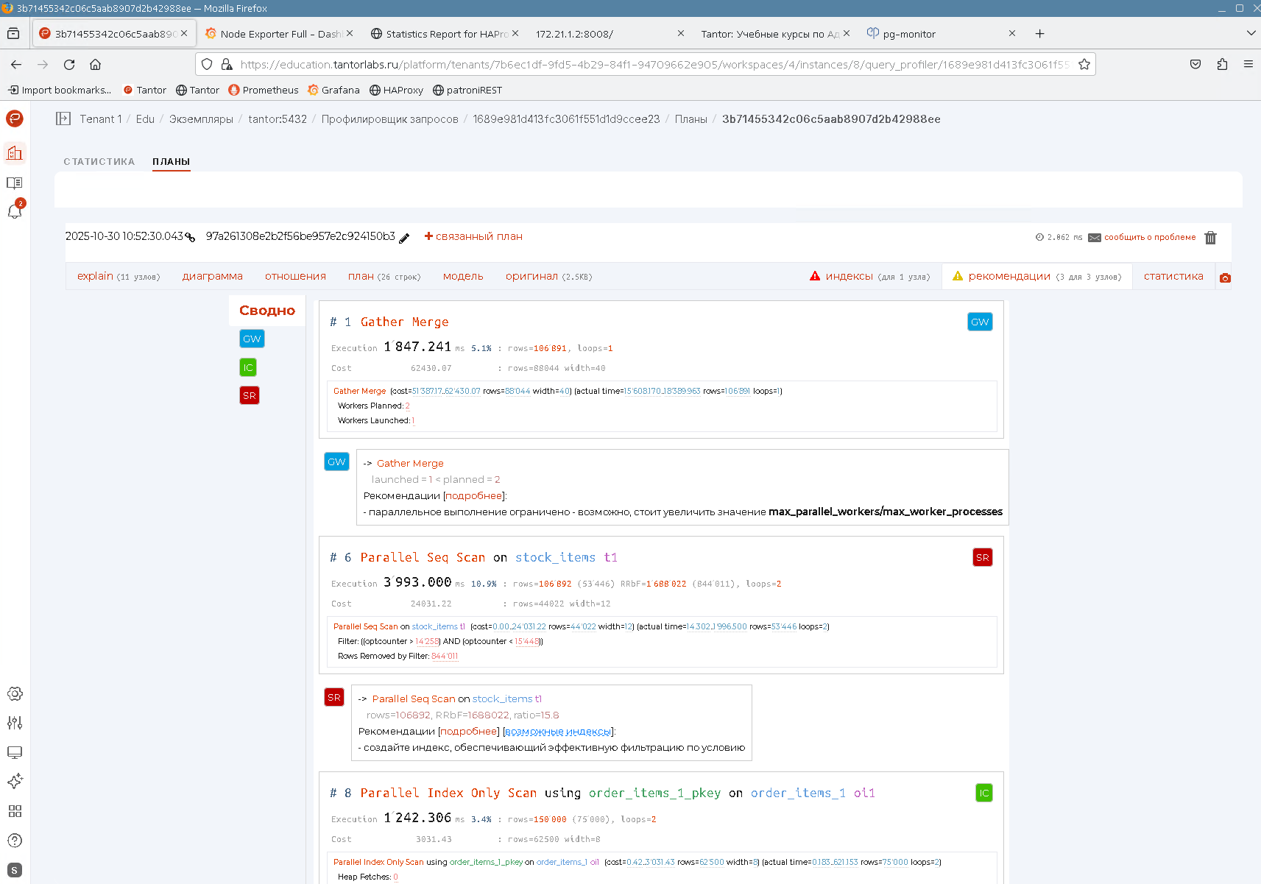Click the trash delete plan icon
This screenshot has height=884, width=1261.
(x=1210, y=238)
